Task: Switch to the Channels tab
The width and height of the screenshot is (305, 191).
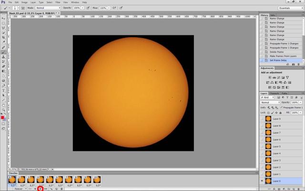Action: (274, 93)
